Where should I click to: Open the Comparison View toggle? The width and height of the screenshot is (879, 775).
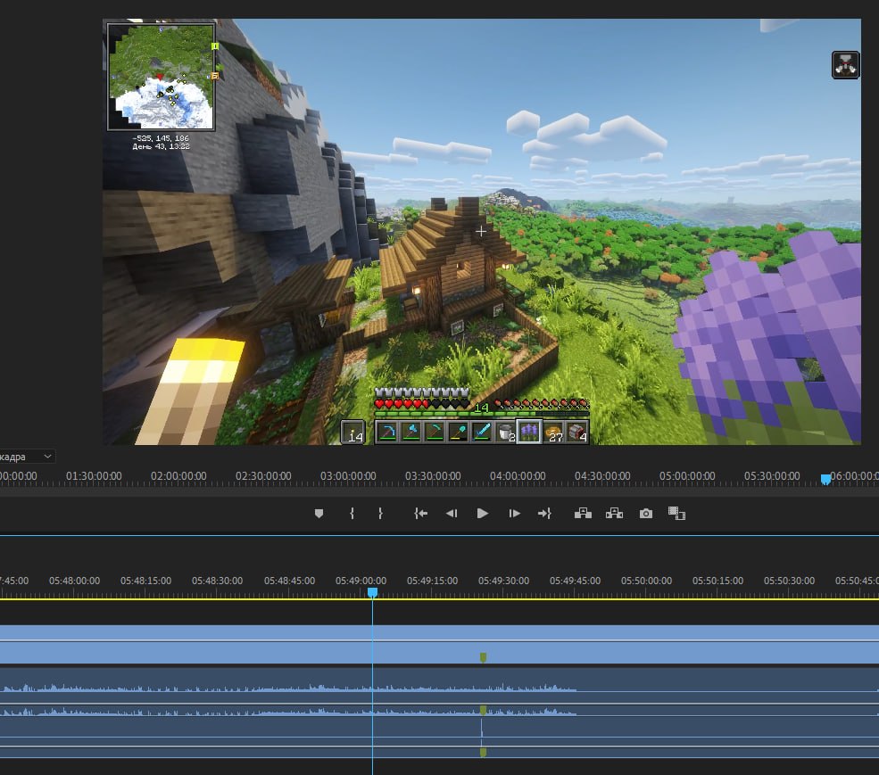click(x=676, y=514)
